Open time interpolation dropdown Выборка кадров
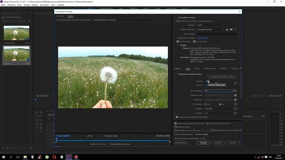 pyautogui.click(x=210, y=134)
